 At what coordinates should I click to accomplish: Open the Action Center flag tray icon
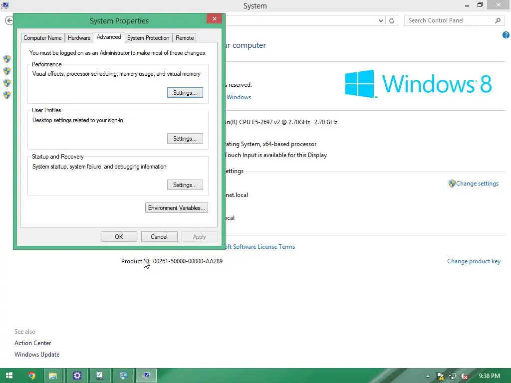pos(440,376)
